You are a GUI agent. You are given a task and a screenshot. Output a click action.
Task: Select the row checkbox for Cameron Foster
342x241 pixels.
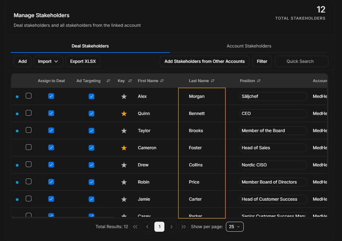point(29,147)
